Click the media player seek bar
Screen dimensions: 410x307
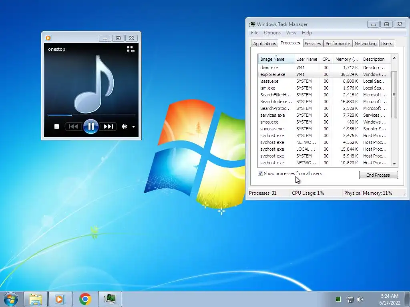pos(91,115)
